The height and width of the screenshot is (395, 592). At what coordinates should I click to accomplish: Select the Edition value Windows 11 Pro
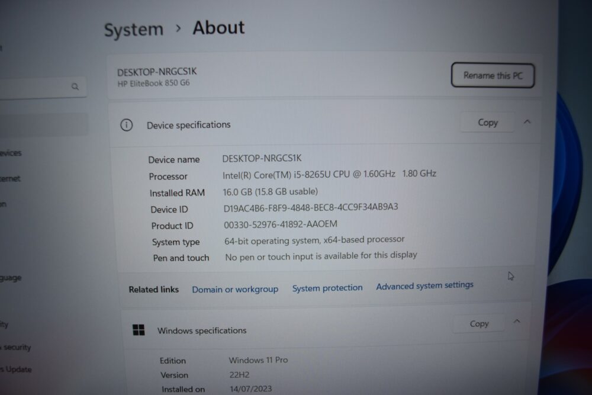click(x=258, y=360)
